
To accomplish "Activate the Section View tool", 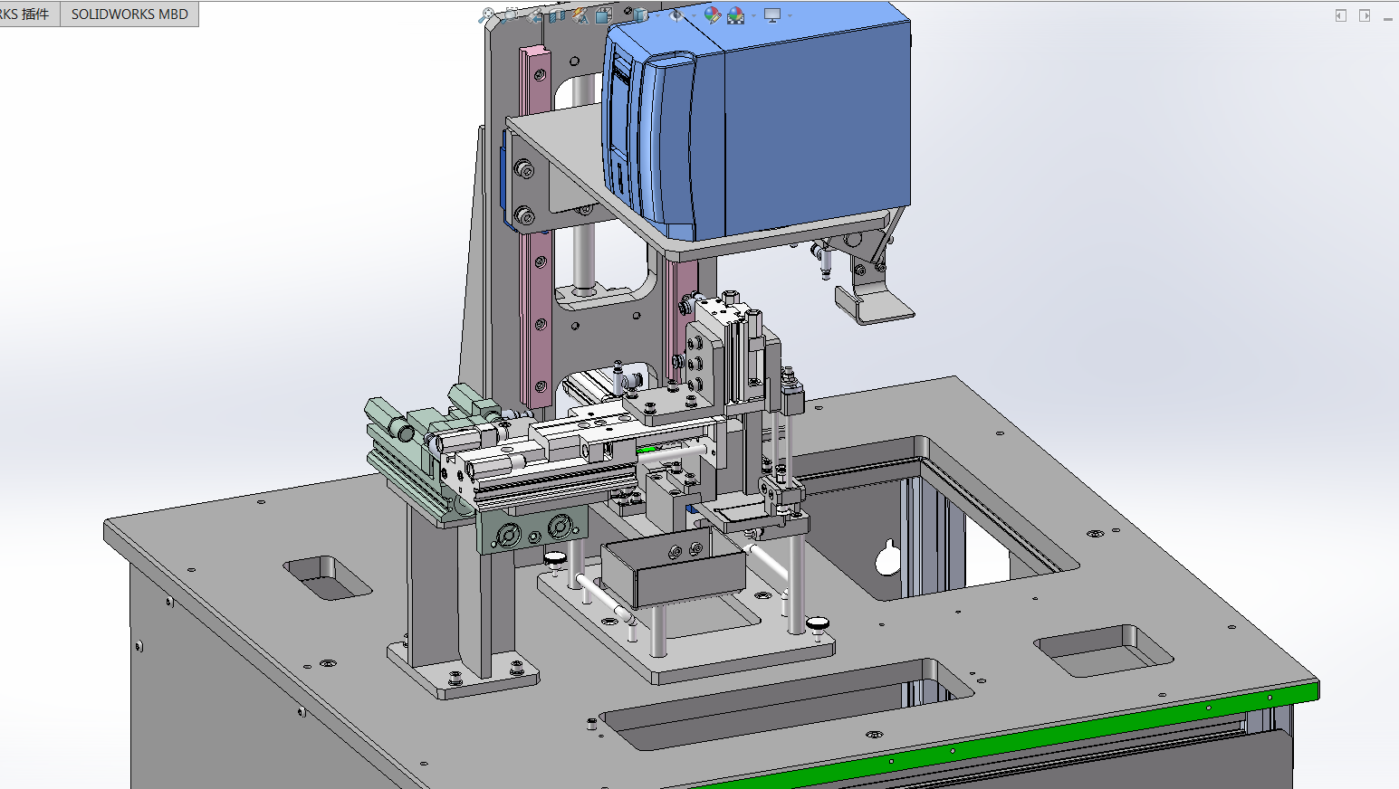I will tap(557, 15).
